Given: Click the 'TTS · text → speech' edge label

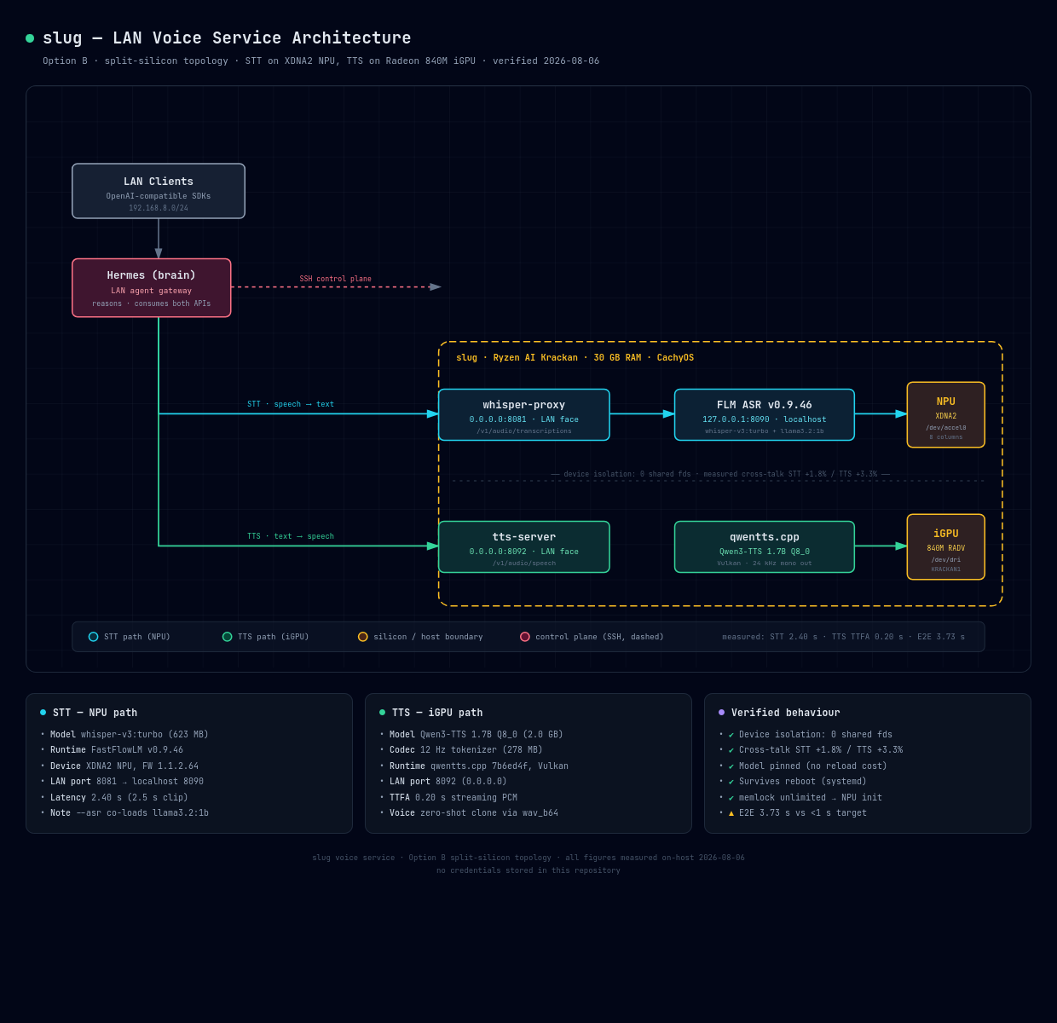Looking at the screenshot, I should tap(291, 537).
